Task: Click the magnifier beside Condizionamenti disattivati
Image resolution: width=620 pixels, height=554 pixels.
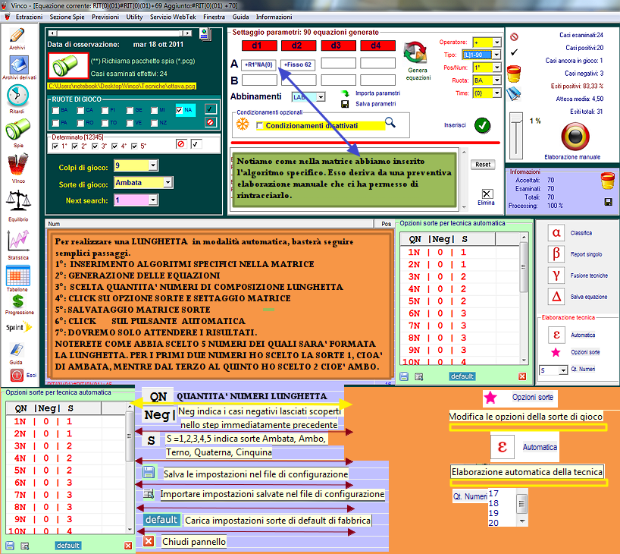Action: (x=390, y=123)
